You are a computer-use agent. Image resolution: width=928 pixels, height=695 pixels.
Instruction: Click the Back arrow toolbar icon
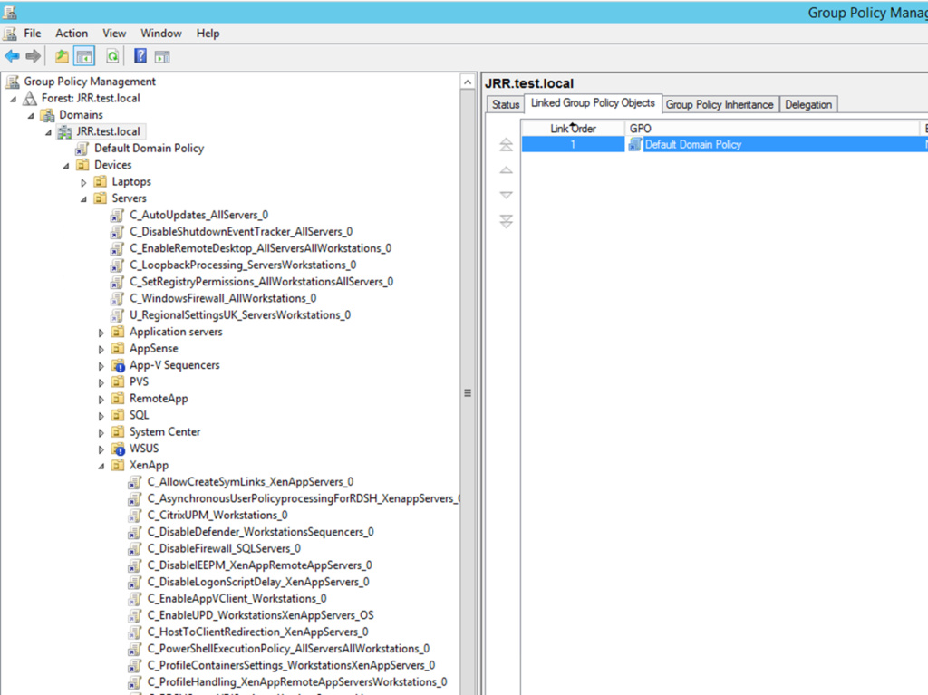(x=12, y=56)
